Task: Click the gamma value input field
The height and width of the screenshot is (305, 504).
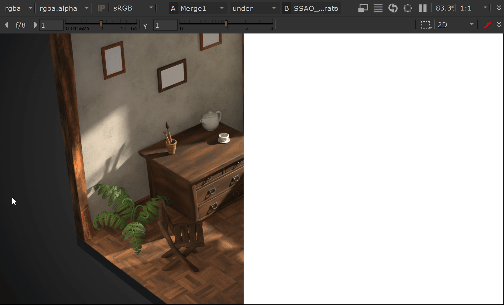Action: [165, 25]
